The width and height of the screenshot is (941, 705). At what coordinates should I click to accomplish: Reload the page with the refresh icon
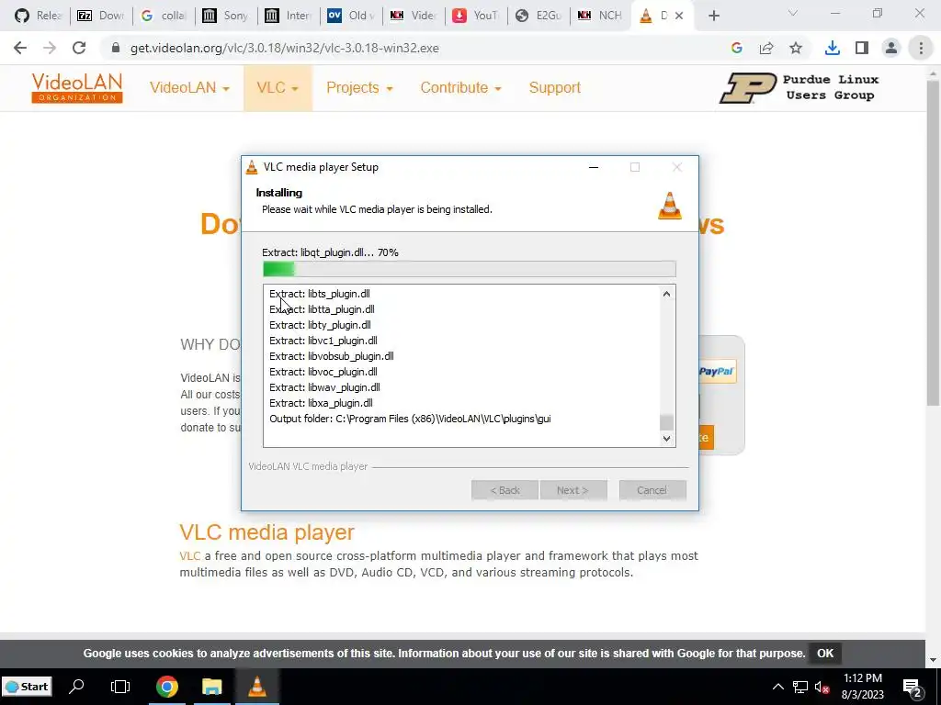[x=79, y=48]
